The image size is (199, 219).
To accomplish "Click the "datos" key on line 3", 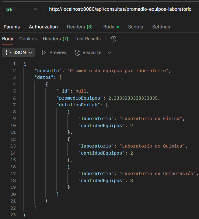I will (44, 77).
